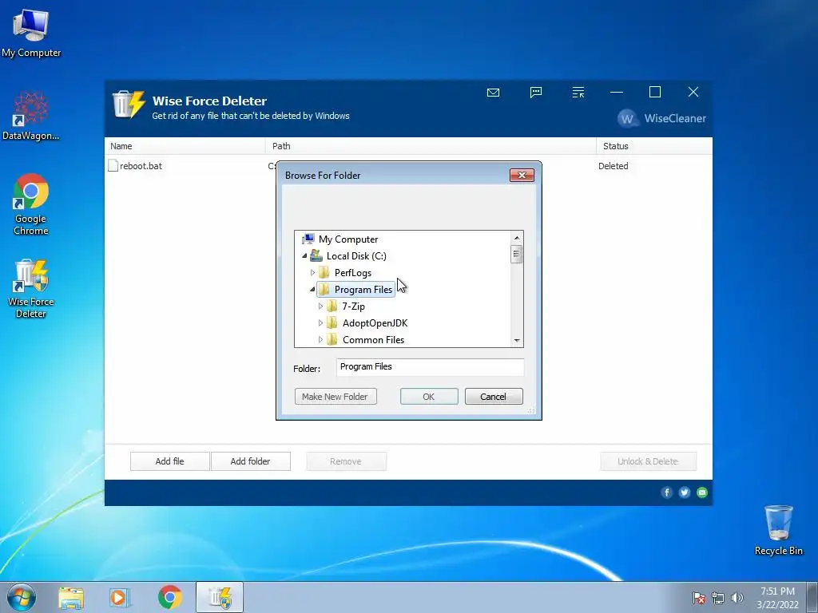Sort by the Name column header
The width and height of the screenshot is (818, 613).
tap(185, 146)
